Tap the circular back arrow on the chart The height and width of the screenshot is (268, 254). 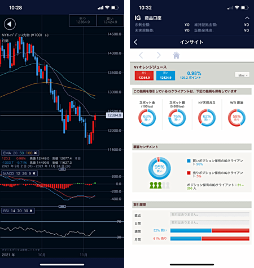tap(10, 24)
